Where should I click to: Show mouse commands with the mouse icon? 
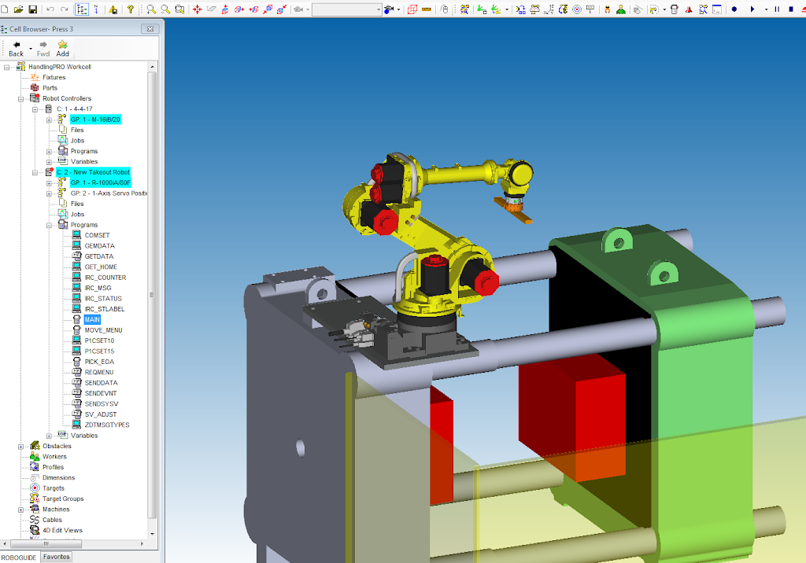point(445,9)
